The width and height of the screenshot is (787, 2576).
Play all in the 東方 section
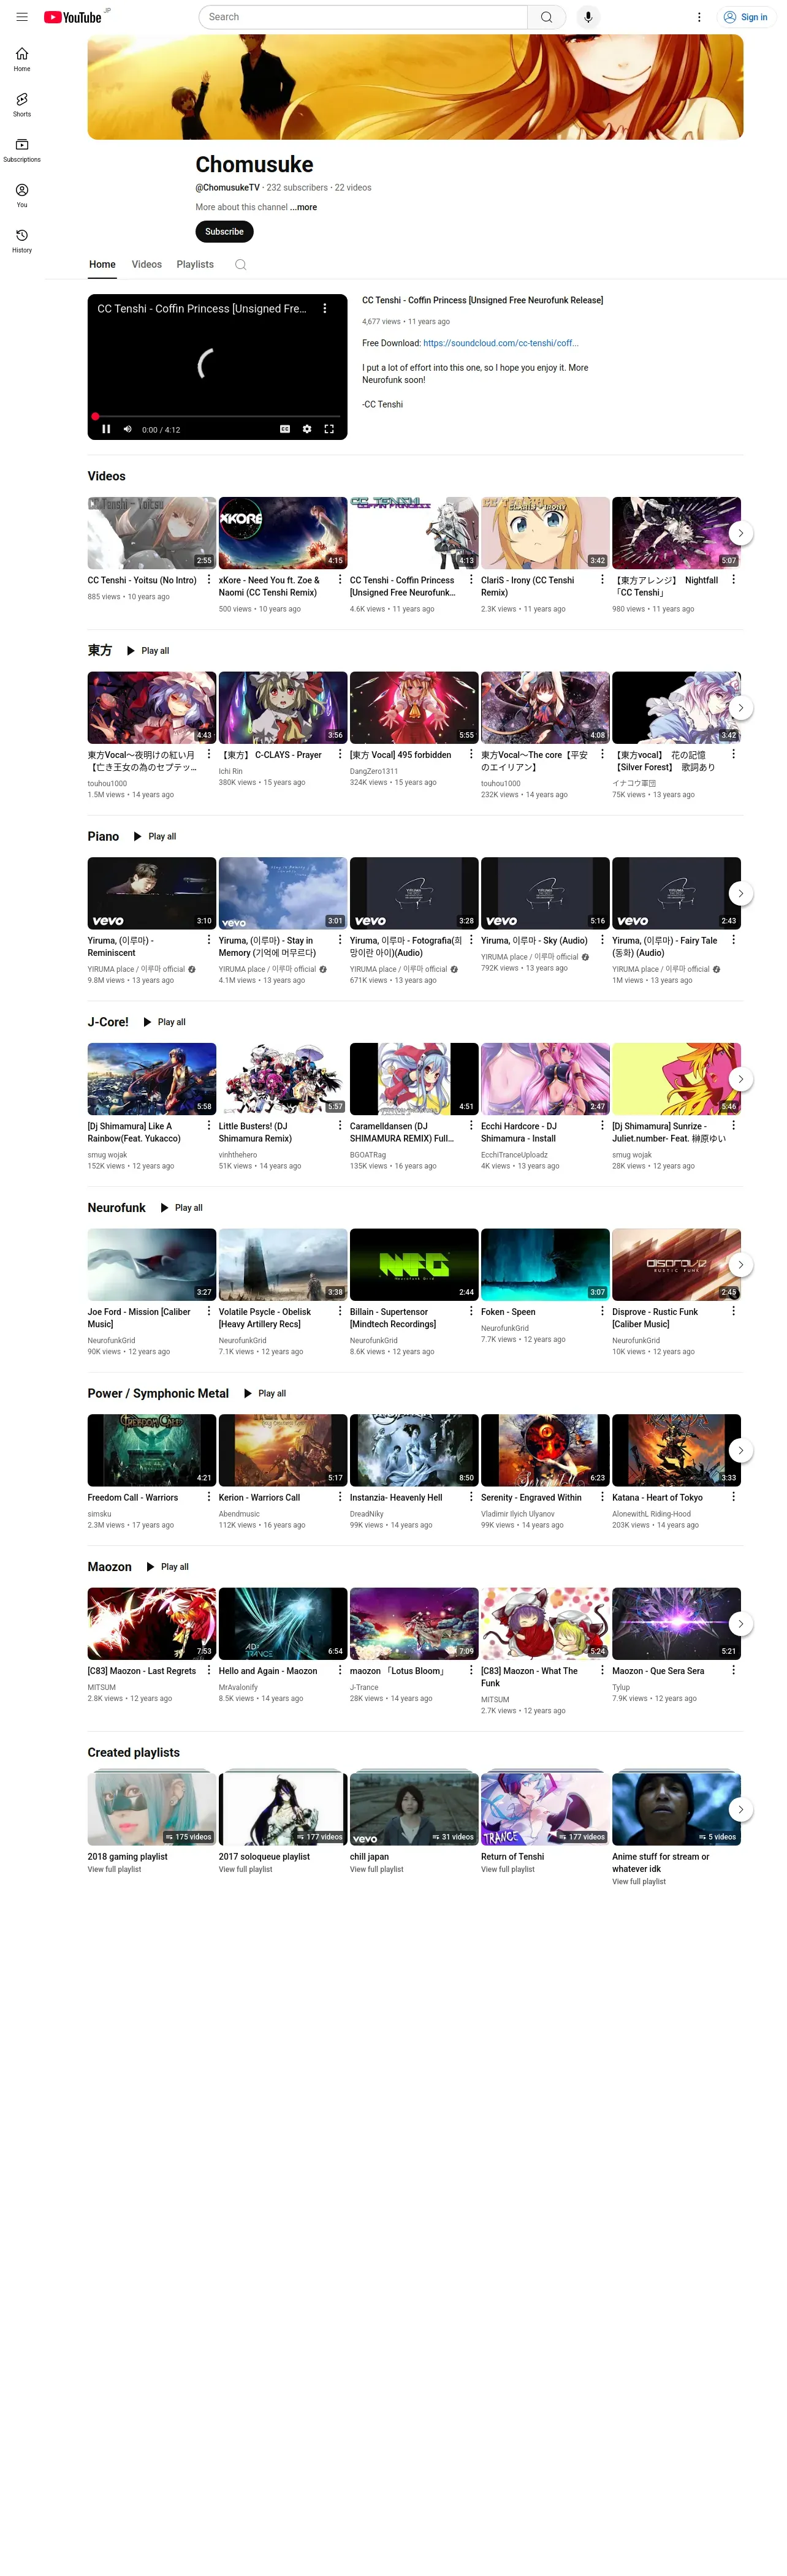pos(148,651)
